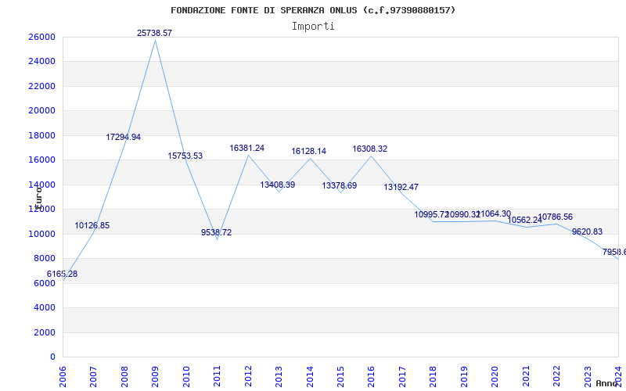The height and width of the screenshot is (391, 626).
Task: Select the data label 13408.39
Action: [278, 185]
